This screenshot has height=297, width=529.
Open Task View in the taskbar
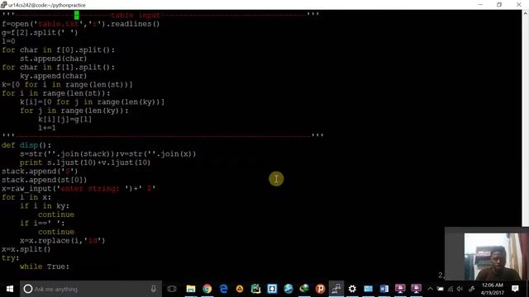(x=172, y=289)
